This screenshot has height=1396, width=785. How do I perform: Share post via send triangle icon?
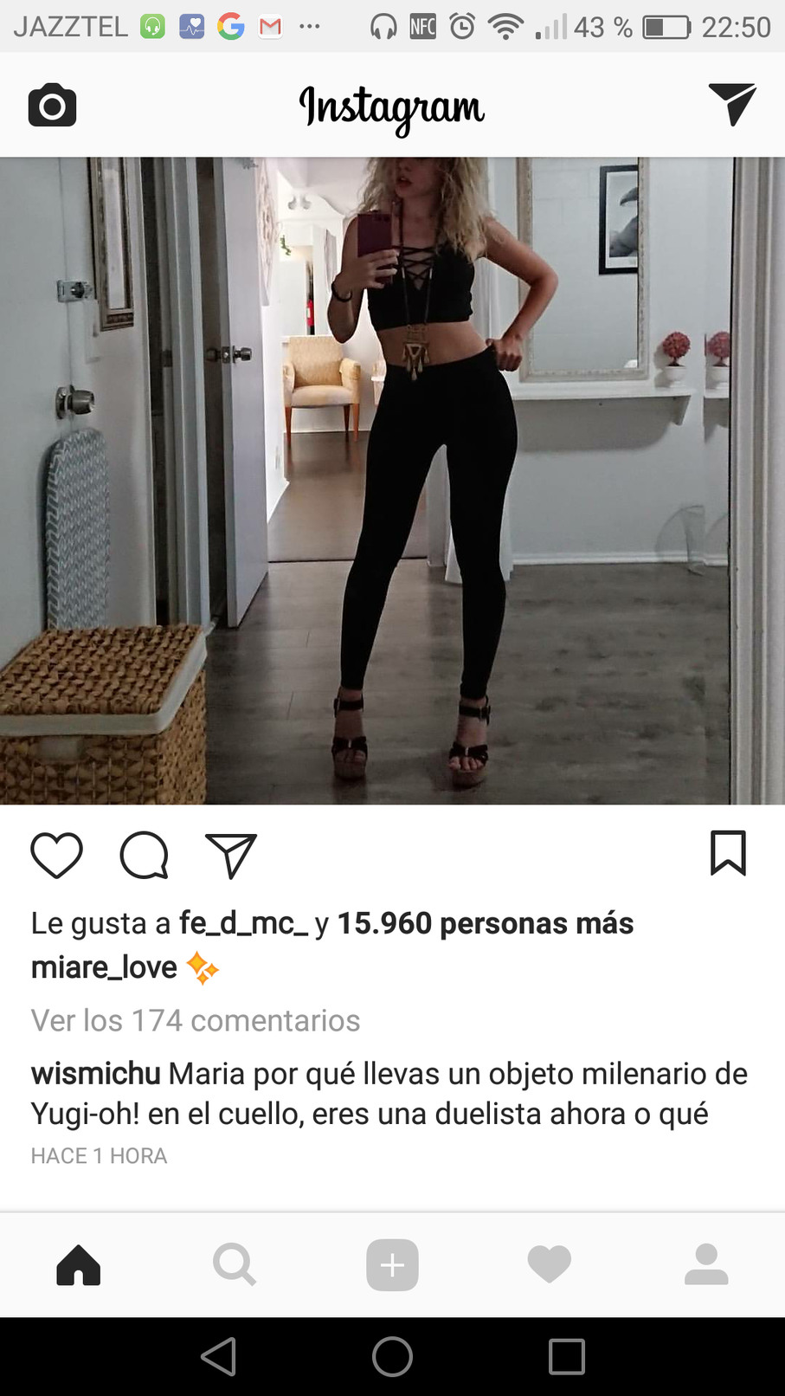point(231,855)
